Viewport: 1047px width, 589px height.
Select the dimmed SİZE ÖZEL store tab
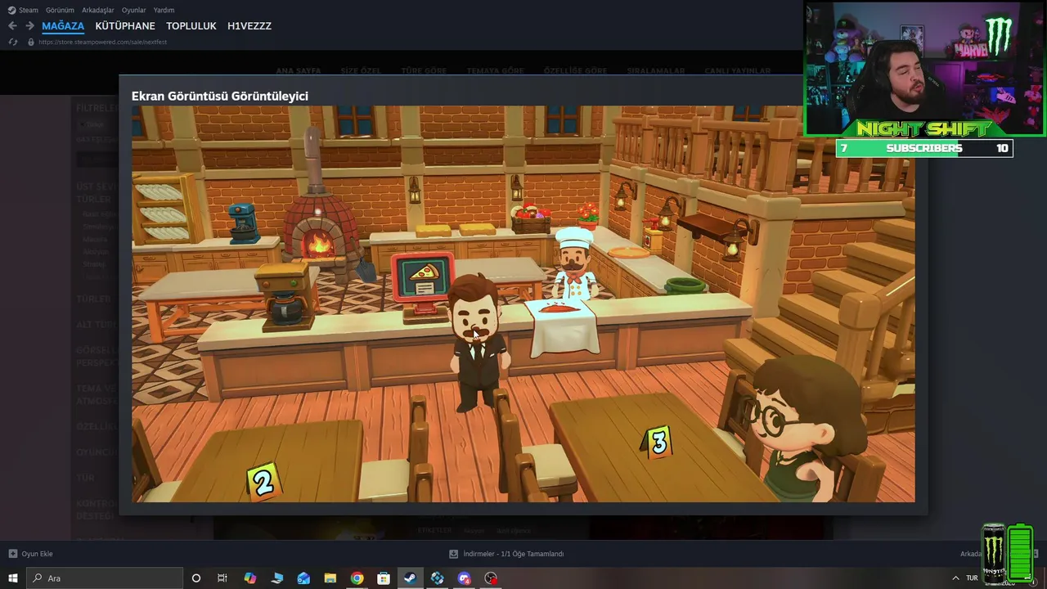(361, 71)
